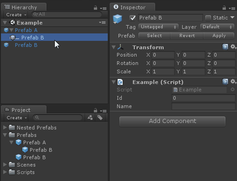Screen dimensions: 237x181
Task: Open the Static flags dropdown arrow
Action: pyautogui.click(x=232, y=17)
